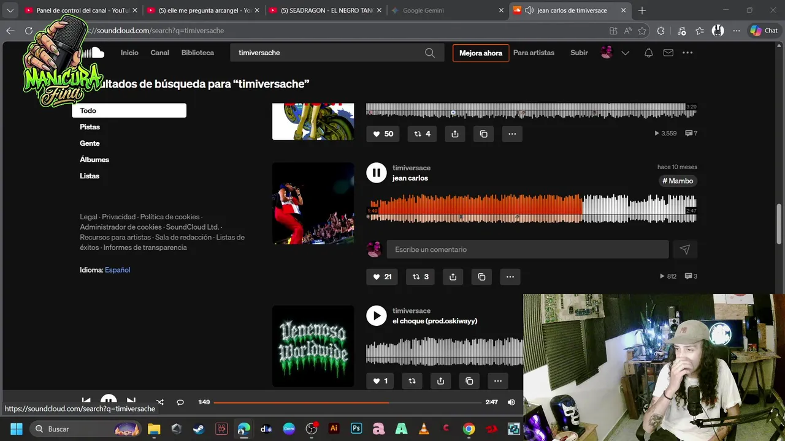The width and height of the screenshot is (785, 441).
Task: Like the jean carlos track with 21 likes
Action: 382,277
